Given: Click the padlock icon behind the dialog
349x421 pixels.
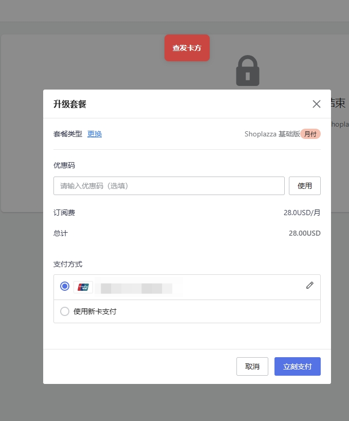Looking at the screenshot, I should [248, 71].
